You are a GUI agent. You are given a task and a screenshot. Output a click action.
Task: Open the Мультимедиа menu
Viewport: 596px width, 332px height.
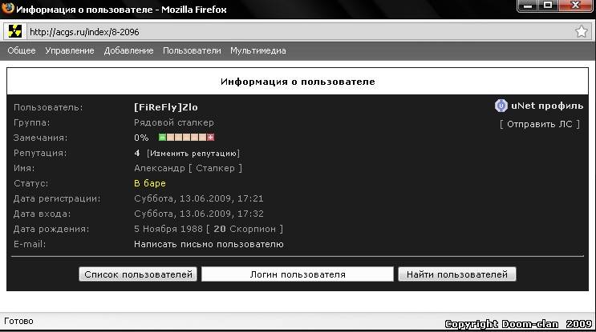point(257,50)
